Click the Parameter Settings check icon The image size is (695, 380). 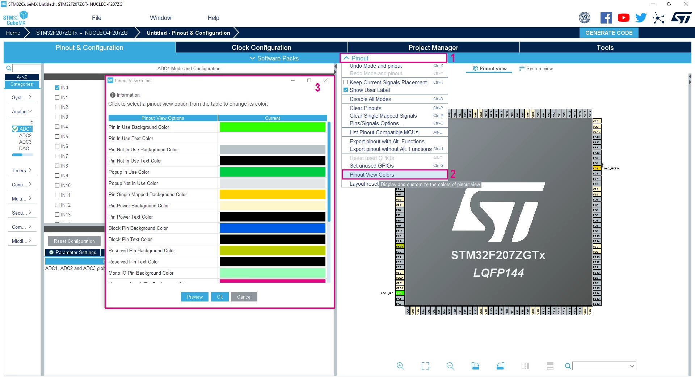click(51, 252)
